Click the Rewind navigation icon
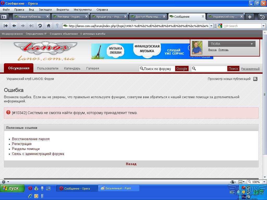The height and width of the screenshot is (200, 267). click(x=6, y=26)
